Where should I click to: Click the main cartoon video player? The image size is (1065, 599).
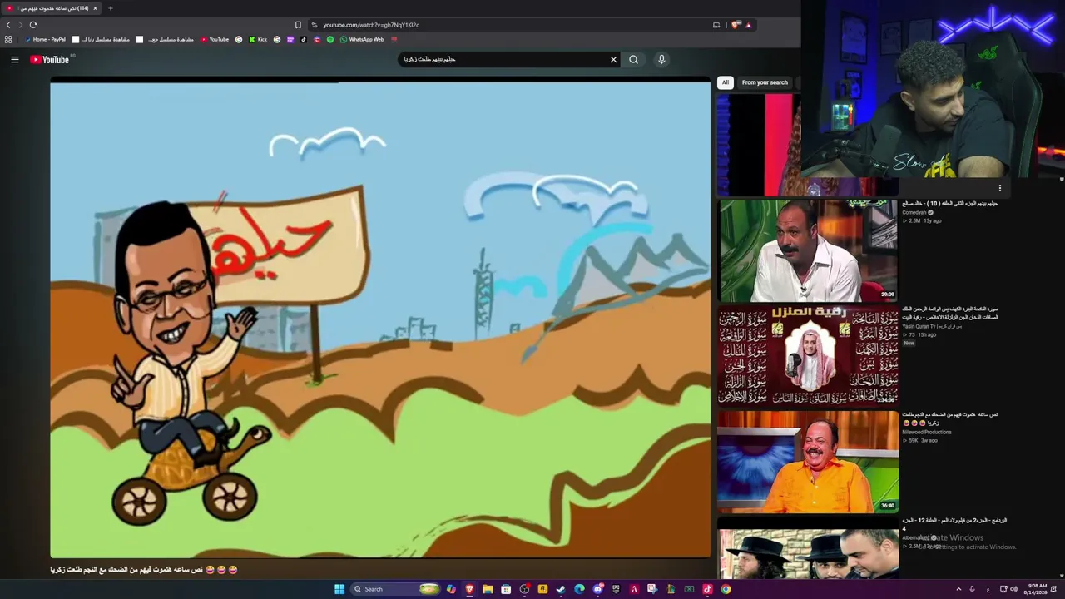click(380, 319)
